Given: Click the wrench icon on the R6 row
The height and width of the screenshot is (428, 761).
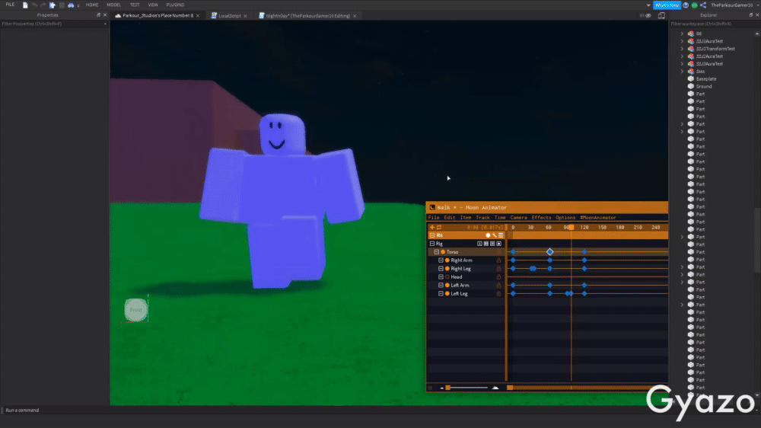Looking at the screenshot, I should [x=494, y=235].
